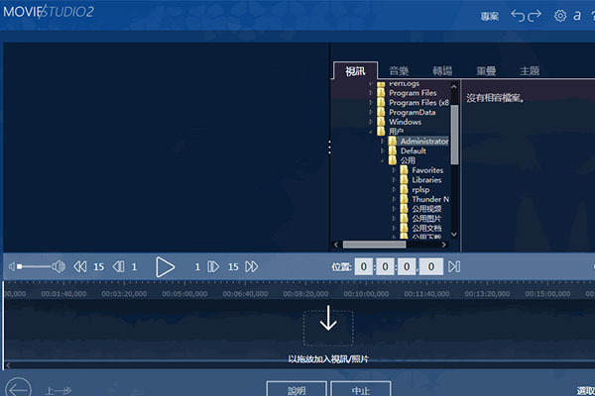Select the Default folder
Viewport: 595px width, 396px height.
click(x=413, y=150)
